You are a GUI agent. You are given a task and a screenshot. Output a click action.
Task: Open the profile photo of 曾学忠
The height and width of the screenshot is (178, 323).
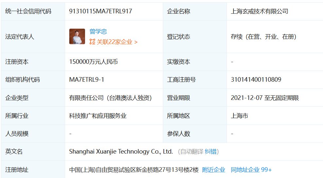pos(77,36)
